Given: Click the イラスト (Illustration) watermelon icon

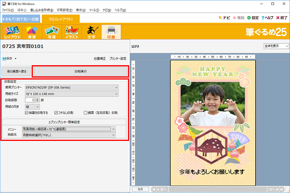Looking at the screenshot, I should pos(72,32).
